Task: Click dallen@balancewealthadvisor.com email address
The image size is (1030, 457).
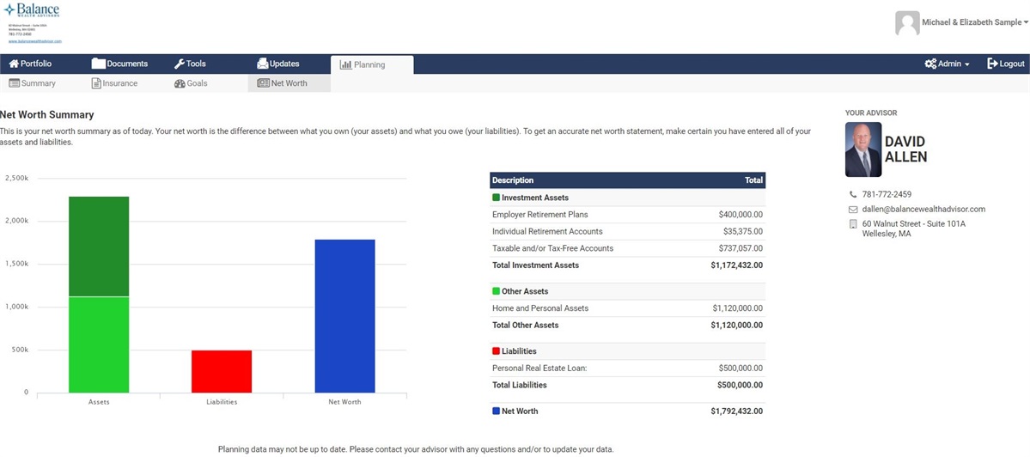Action: (x=923, y=210)
